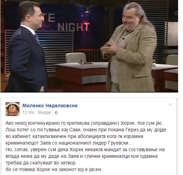The image size is (183, 175).
Task: Open the Skopje location link
Action: point(44,113)
